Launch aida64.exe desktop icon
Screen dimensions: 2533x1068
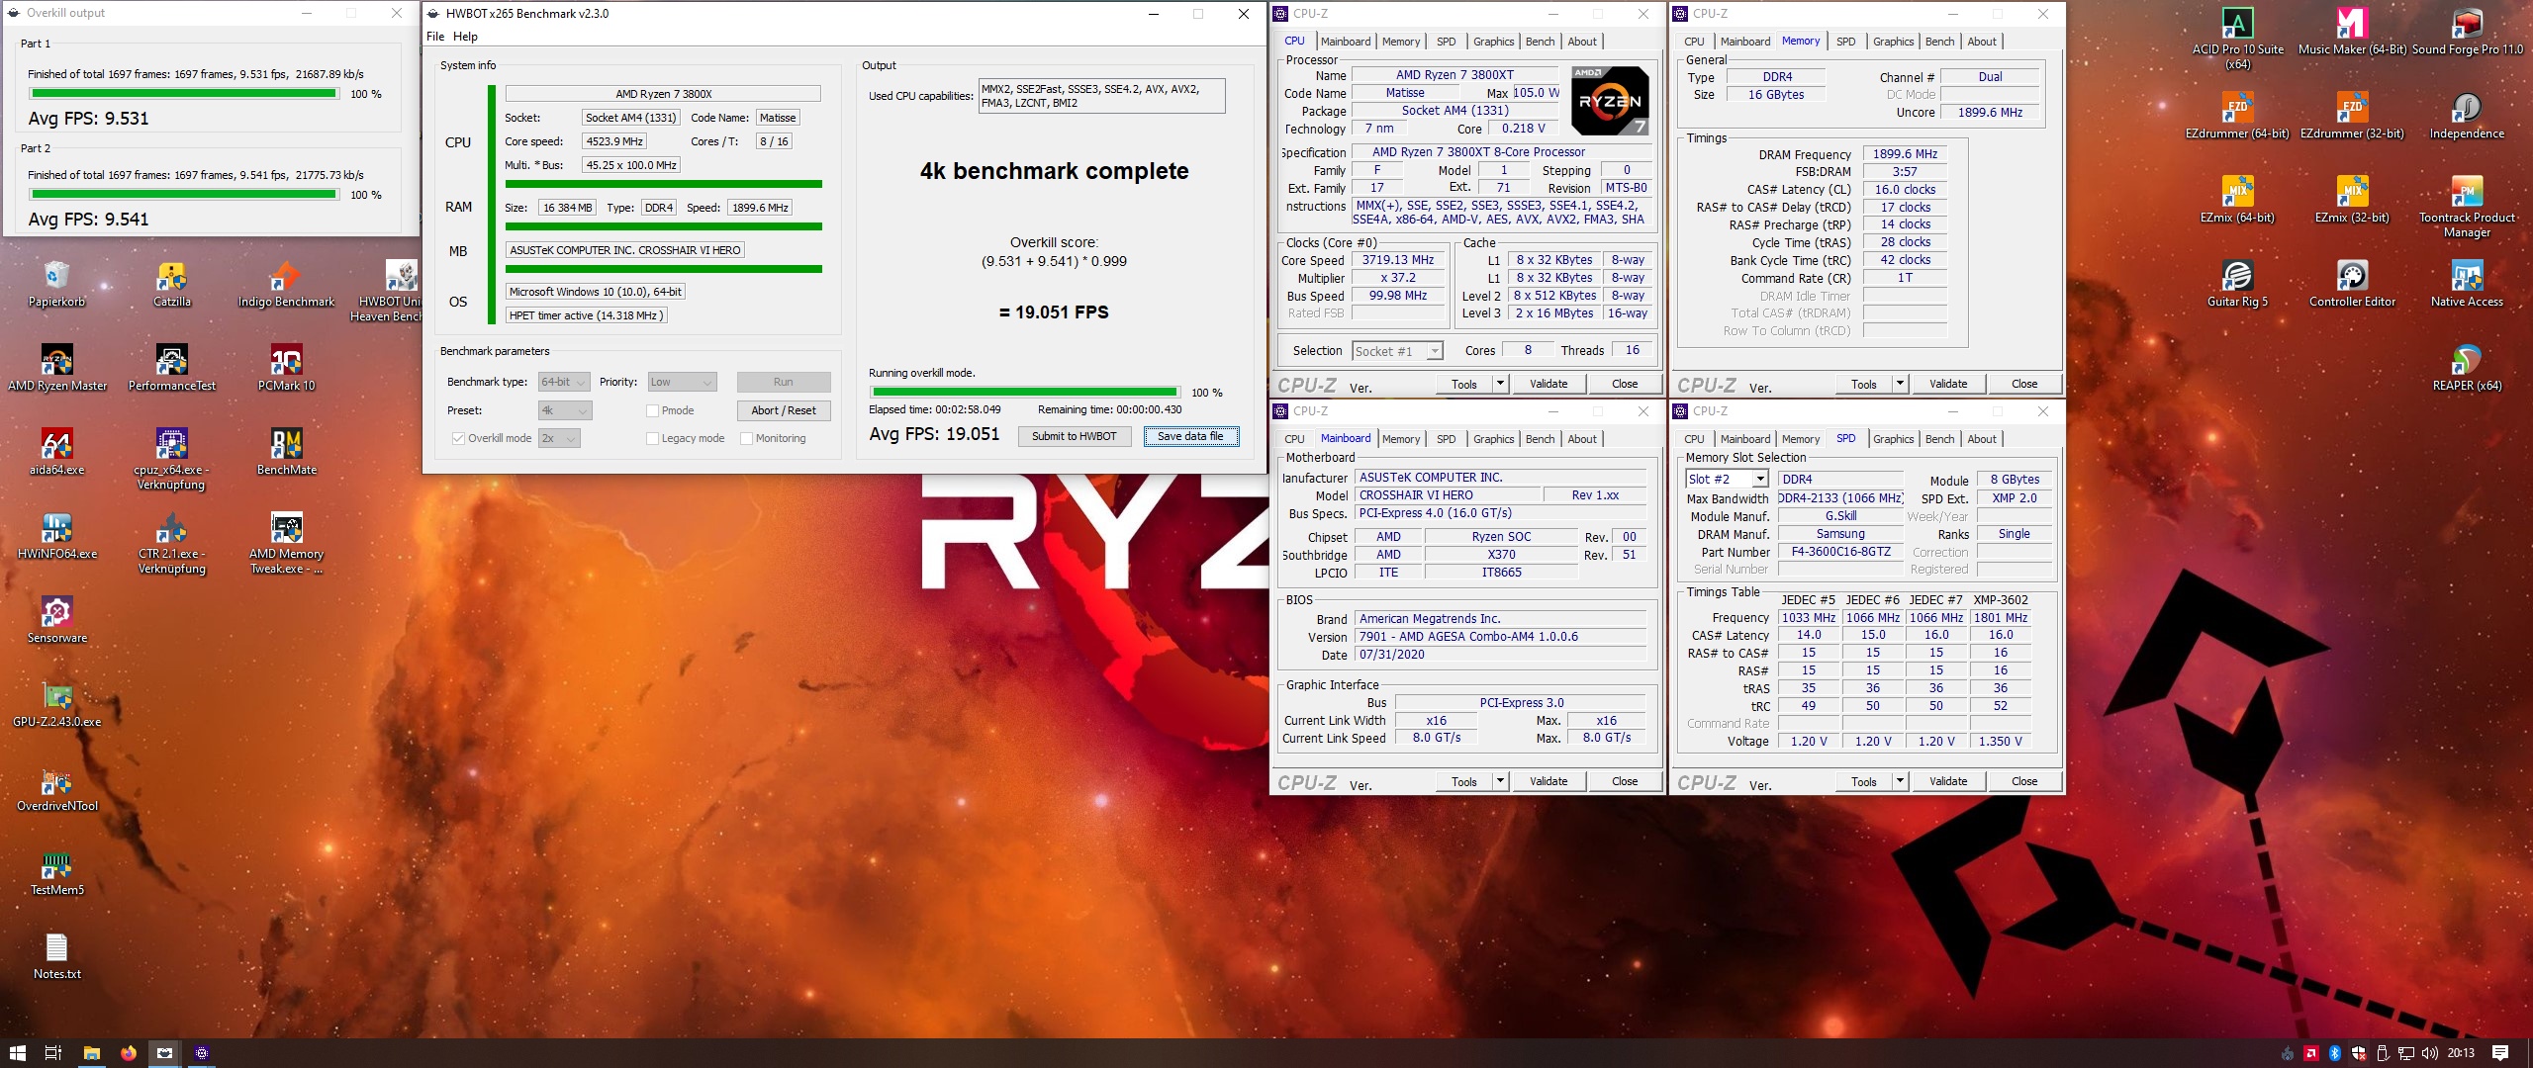[x=57, y=452]
